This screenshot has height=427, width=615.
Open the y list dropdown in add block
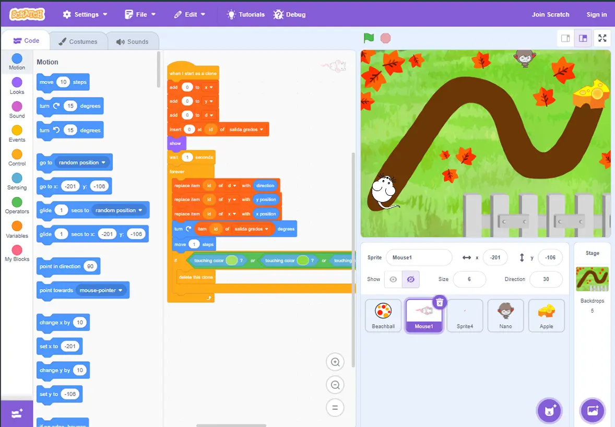pyautogui.click(x=208, y=101)
